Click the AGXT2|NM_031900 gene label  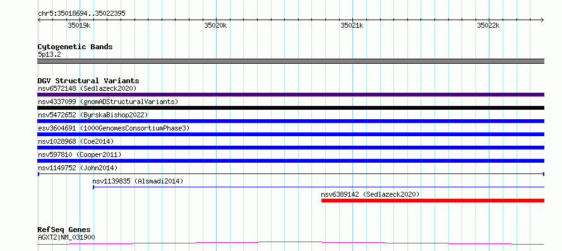pos(66,237)
